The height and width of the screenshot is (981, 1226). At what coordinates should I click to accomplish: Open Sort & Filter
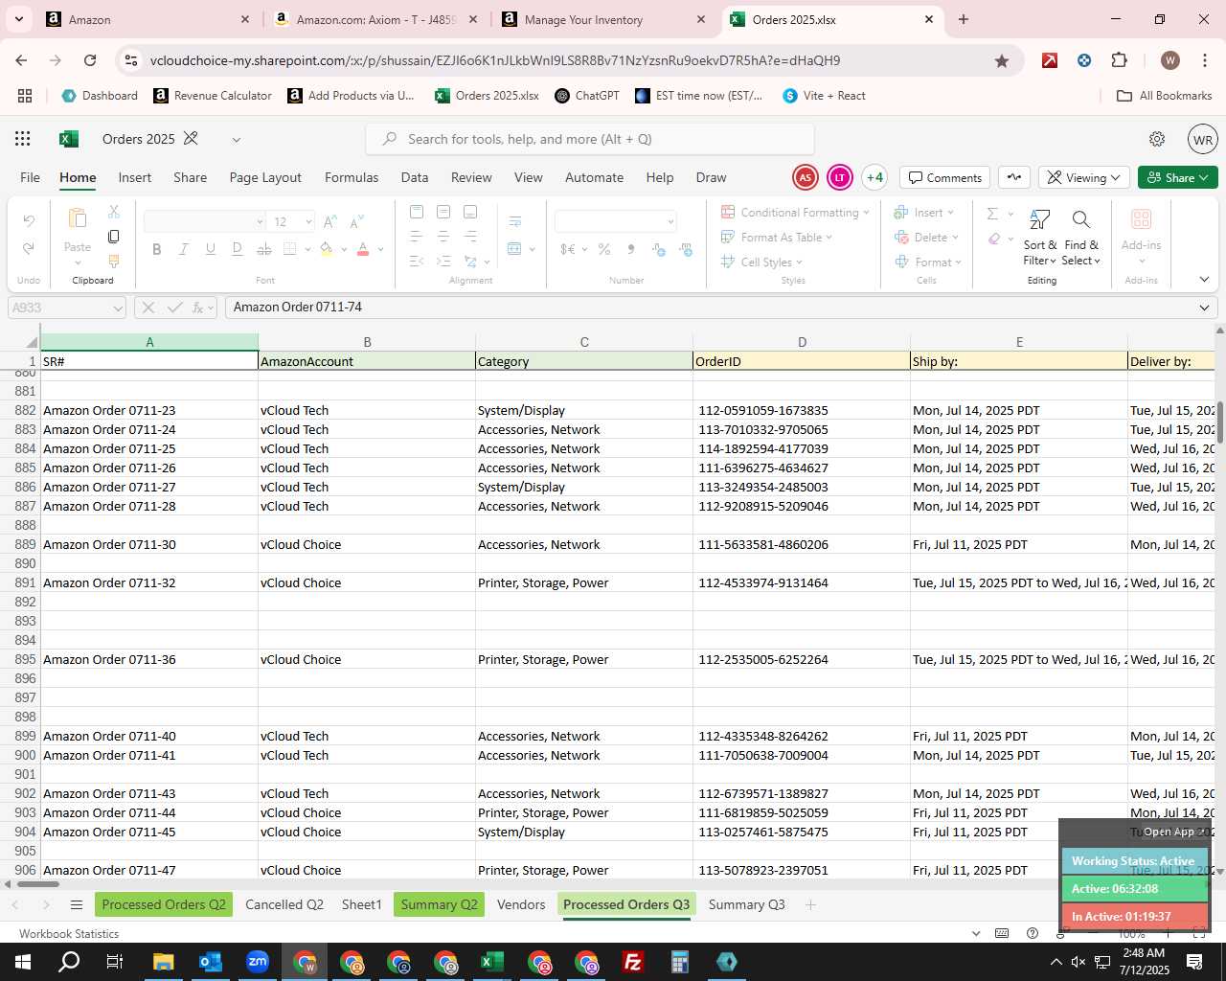pyautogui.click(x=1040, y=239)
